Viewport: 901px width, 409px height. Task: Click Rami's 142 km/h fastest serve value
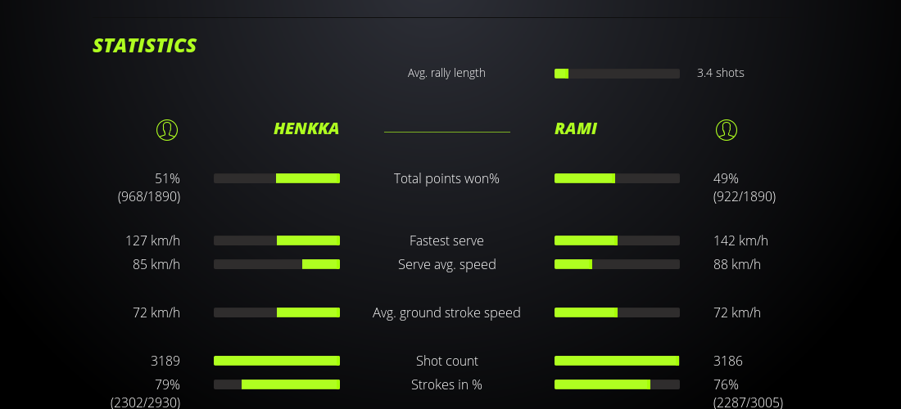(740, 240)
